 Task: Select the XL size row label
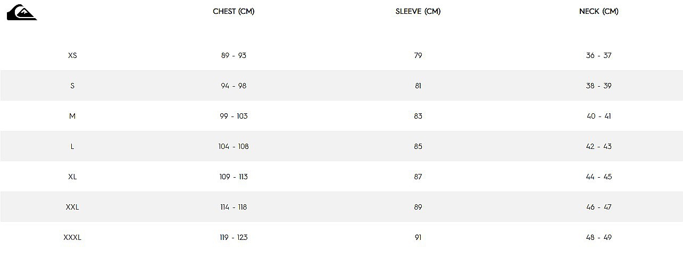[72, 177]
